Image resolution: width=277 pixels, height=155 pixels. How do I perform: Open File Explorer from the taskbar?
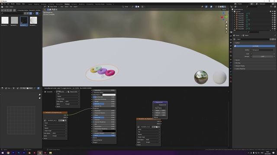[x=51, y=153]
